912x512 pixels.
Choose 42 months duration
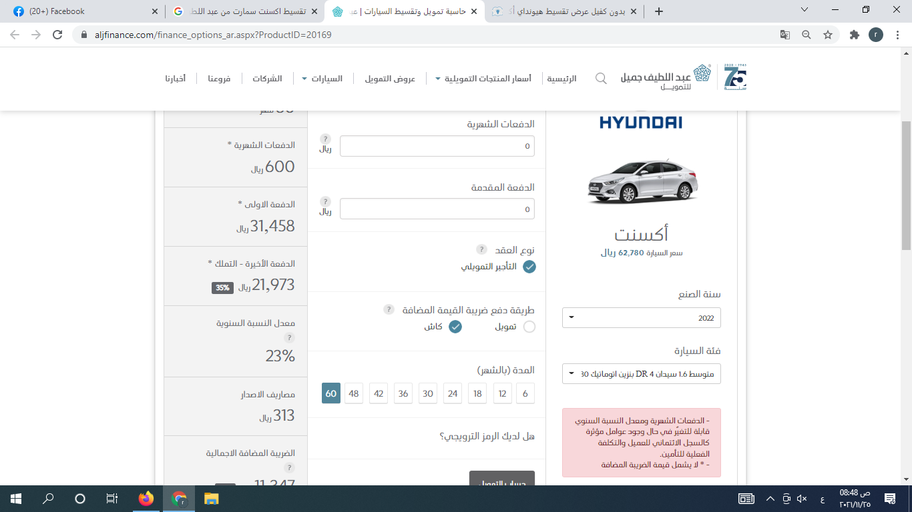pos(379,393)
